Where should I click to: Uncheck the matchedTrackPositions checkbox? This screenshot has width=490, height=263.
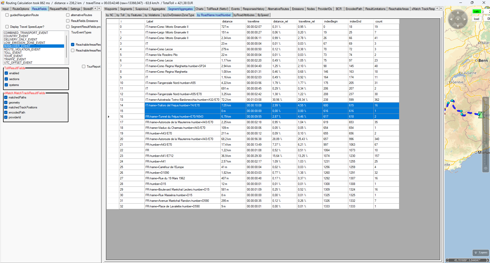coord(6,107)
